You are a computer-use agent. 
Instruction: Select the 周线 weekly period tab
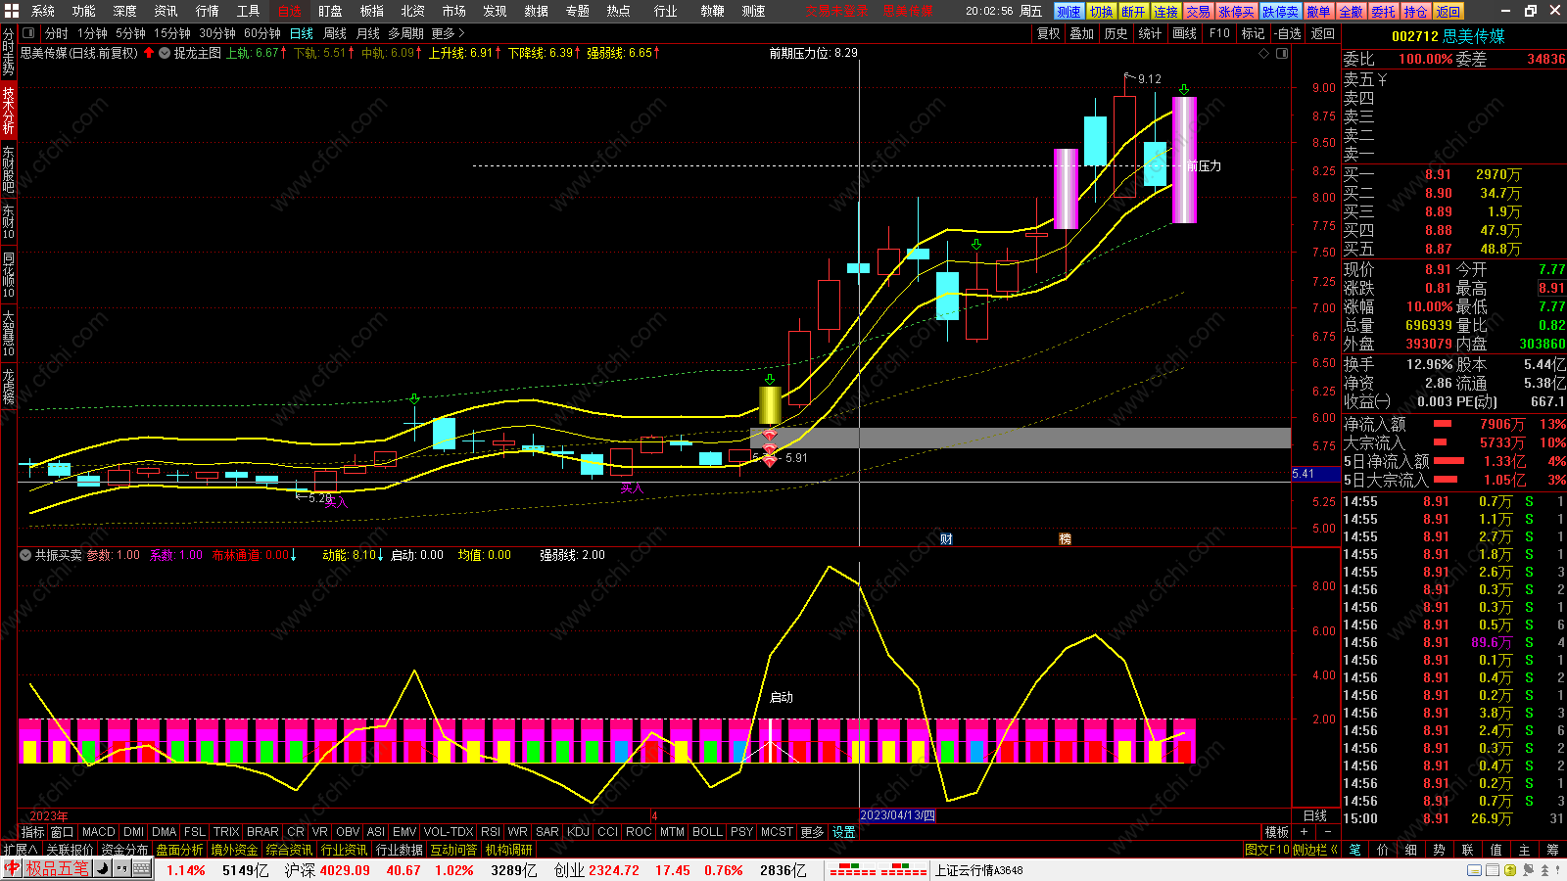pos(335,33)
